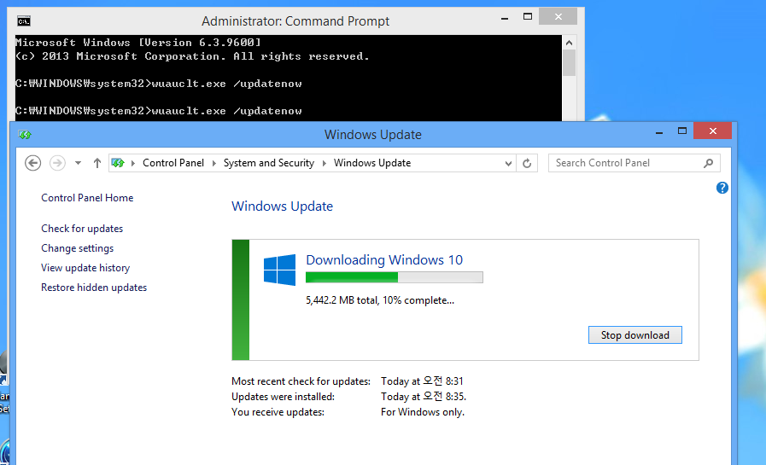Focus the Search Control Panel field
This screenshot has width=766, height=465.
626,163
